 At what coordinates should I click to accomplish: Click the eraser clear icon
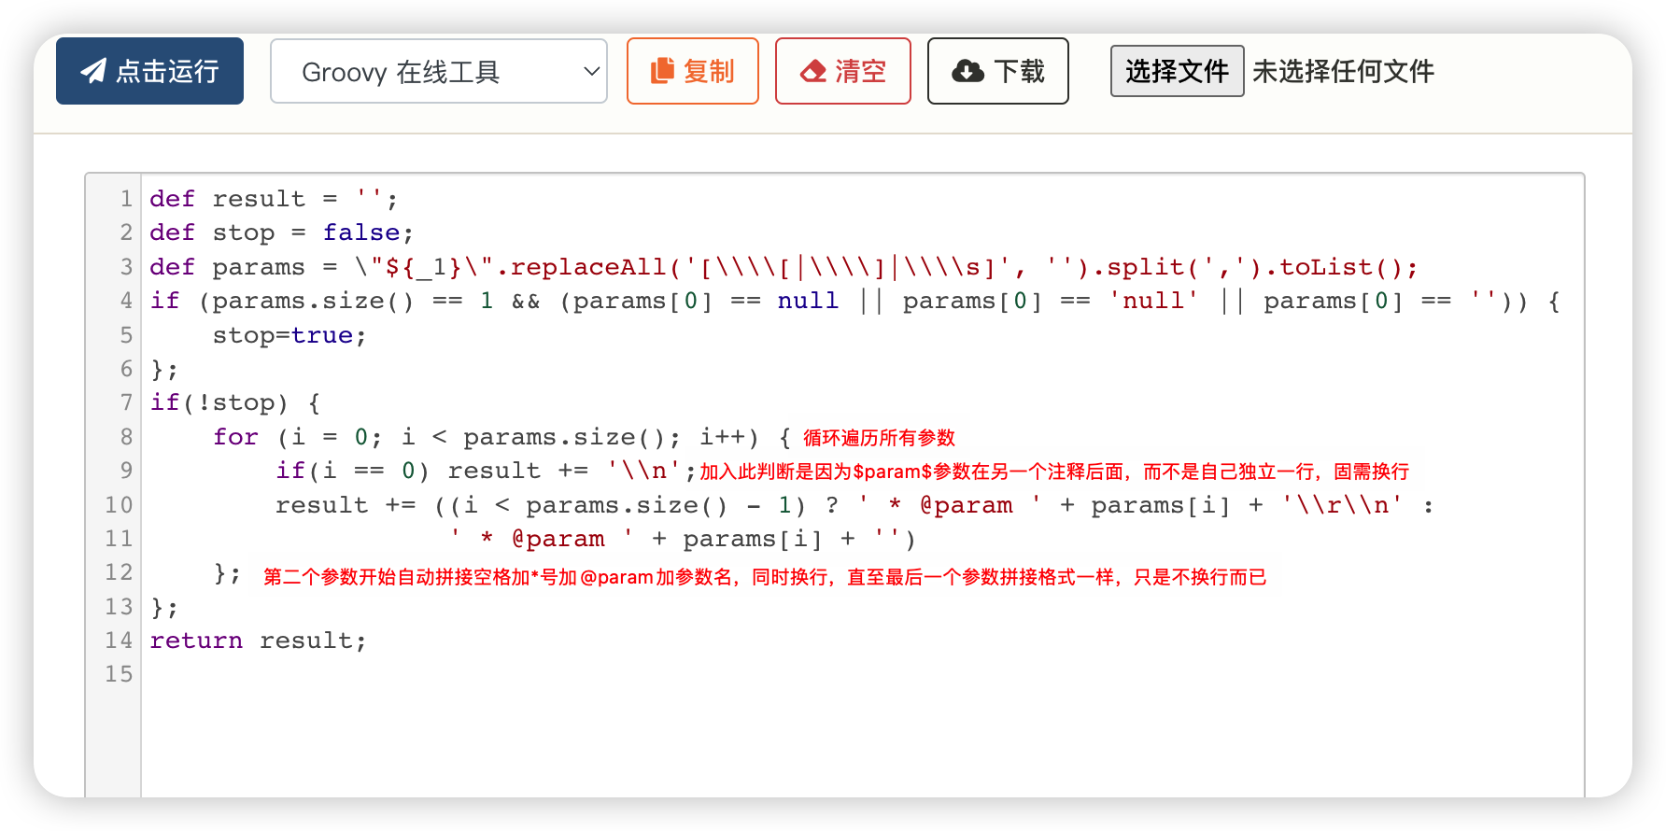coord(813,71)
